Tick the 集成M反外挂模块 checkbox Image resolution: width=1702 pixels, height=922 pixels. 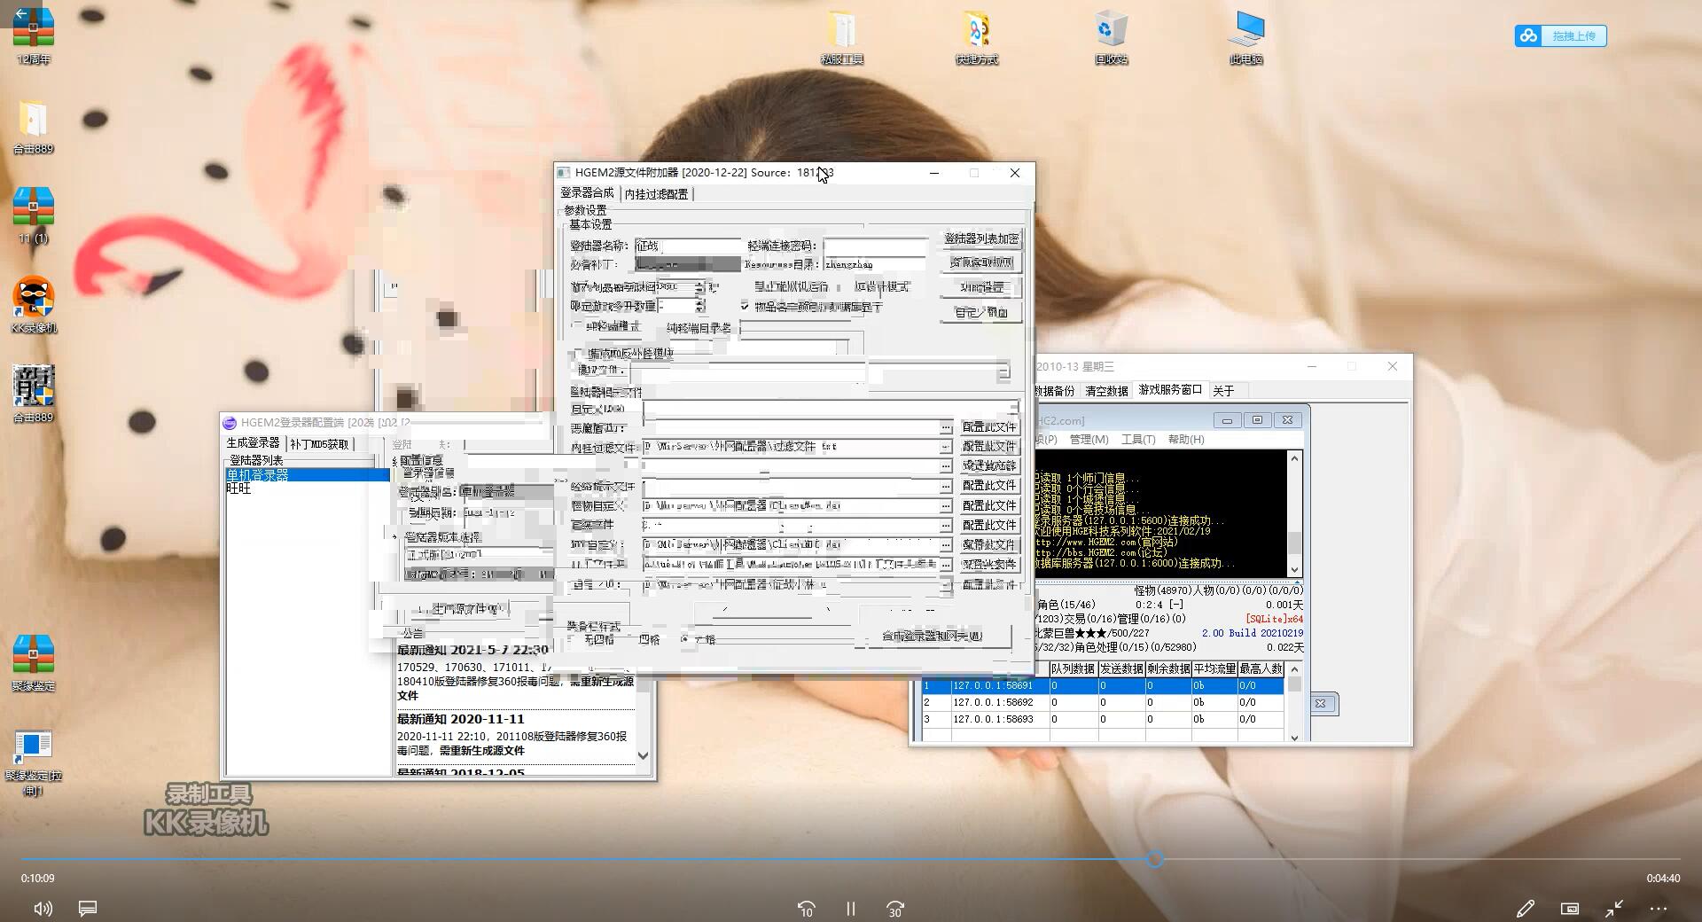(x=578, y=354)
